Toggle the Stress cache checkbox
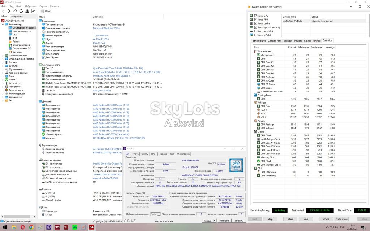The width and height of the screenshot is (370, 231). pyautogui.click(x=255, y=23)
